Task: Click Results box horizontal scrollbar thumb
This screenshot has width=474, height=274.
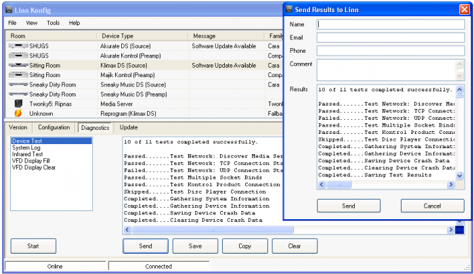Action: point(339,184)
